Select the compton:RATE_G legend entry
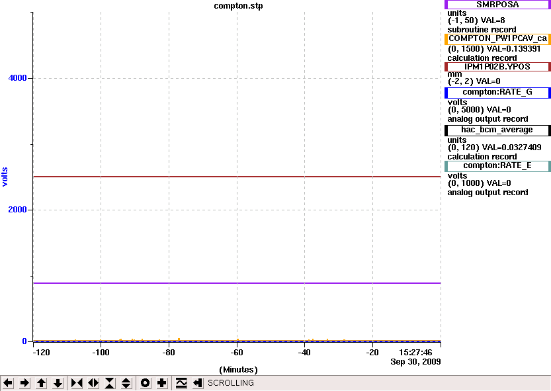Screen dimensions: 551x391 click(x=497, y=93)
